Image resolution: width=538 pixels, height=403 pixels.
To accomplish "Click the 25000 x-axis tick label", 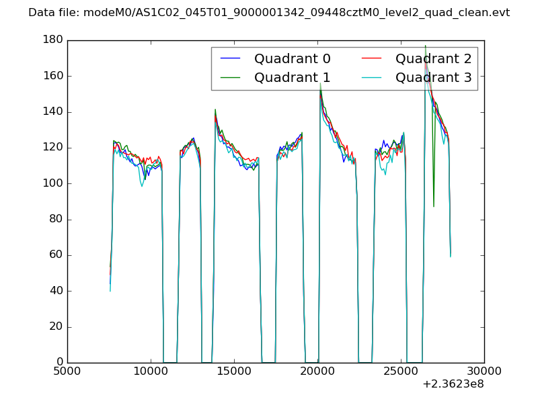I will click(x=401, y=371).
